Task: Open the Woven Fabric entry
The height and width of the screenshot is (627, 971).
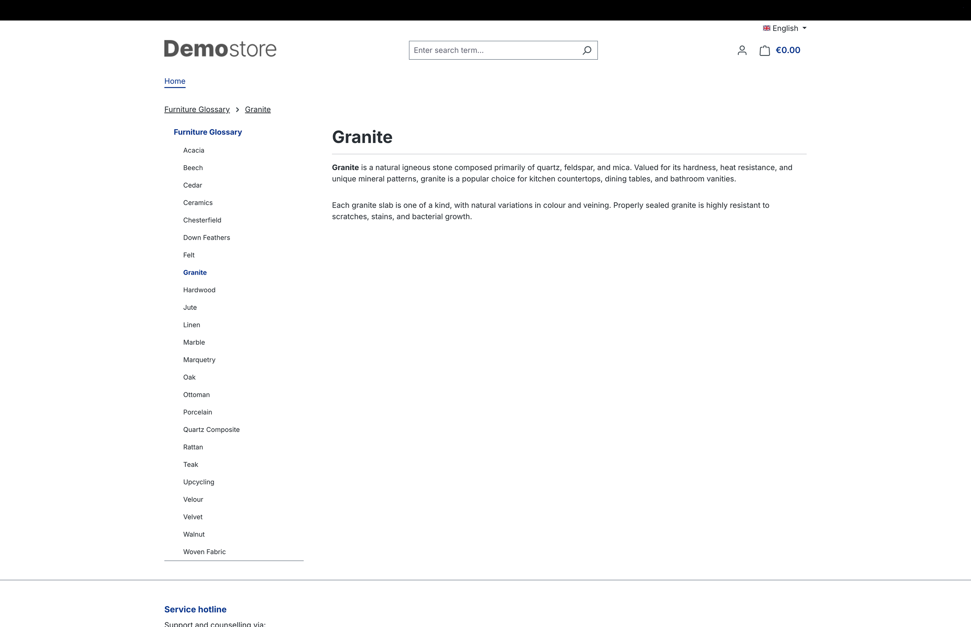Action: click(x=204, y=552)
